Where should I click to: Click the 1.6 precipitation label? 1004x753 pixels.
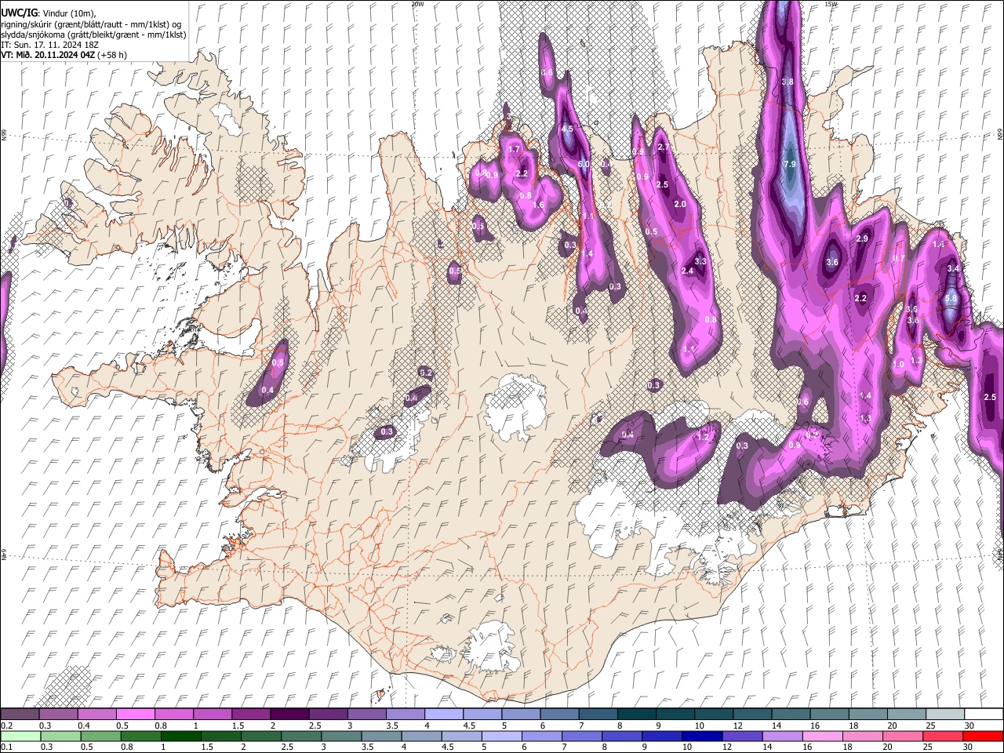coord(538,205)
